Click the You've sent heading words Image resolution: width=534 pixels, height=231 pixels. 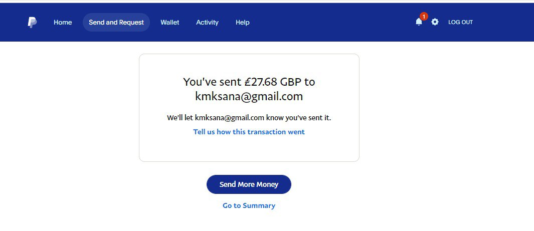tap(212, 82)
